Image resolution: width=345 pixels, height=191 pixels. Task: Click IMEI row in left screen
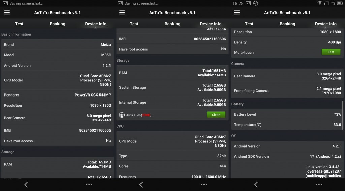57,130
